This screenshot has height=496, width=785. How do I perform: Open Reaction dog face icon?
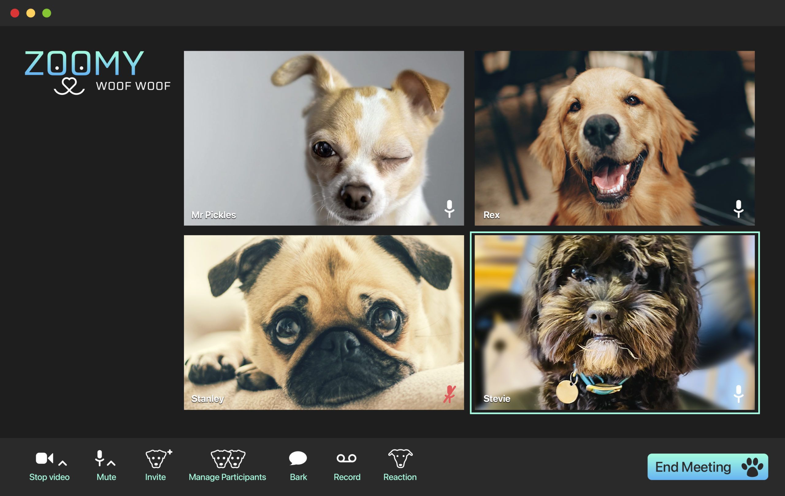tap(400, 458)
